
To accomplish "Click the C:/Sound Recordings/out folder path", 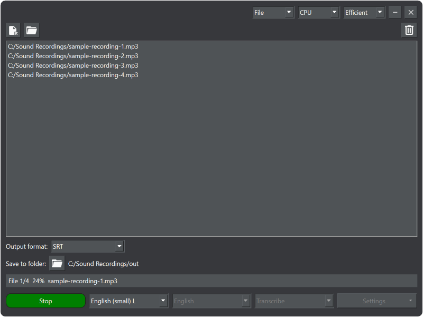I will coord(103,264).
